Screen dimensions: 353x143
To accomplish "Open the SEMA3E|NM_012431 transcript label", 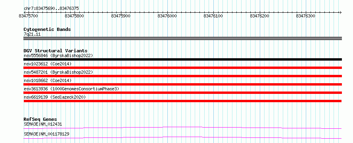I will coord(43,124).
